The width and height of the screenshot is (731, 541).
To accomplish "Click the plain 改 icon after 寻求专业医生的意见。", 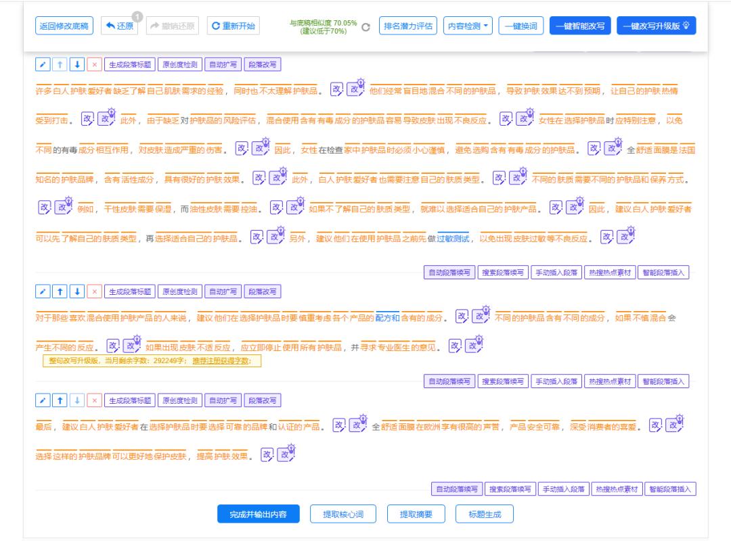I will 455,346.
